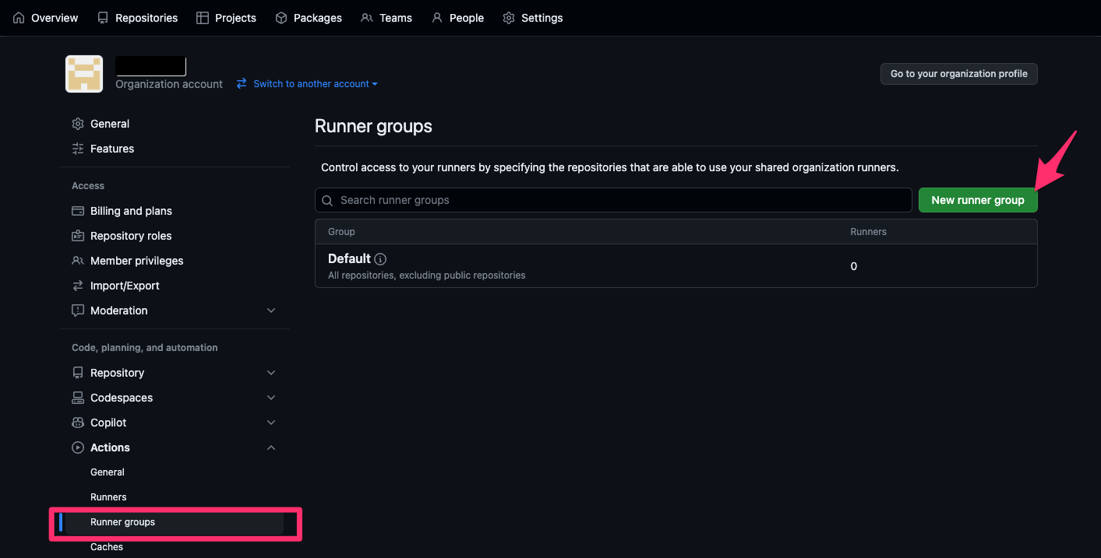Click the info icon next to Default

point(380,259)
